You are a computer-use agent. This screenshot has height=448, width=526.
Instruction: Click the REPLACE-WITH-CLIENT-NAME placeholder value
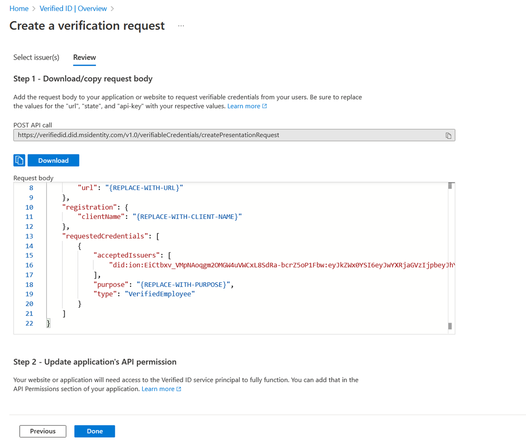187,217
